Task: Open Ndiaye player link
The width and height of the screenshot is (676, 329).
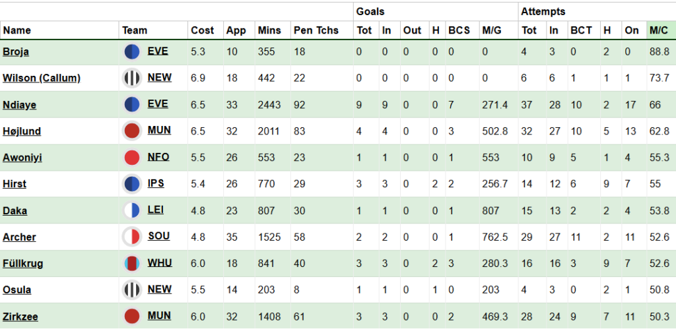Action: [19, 105]
